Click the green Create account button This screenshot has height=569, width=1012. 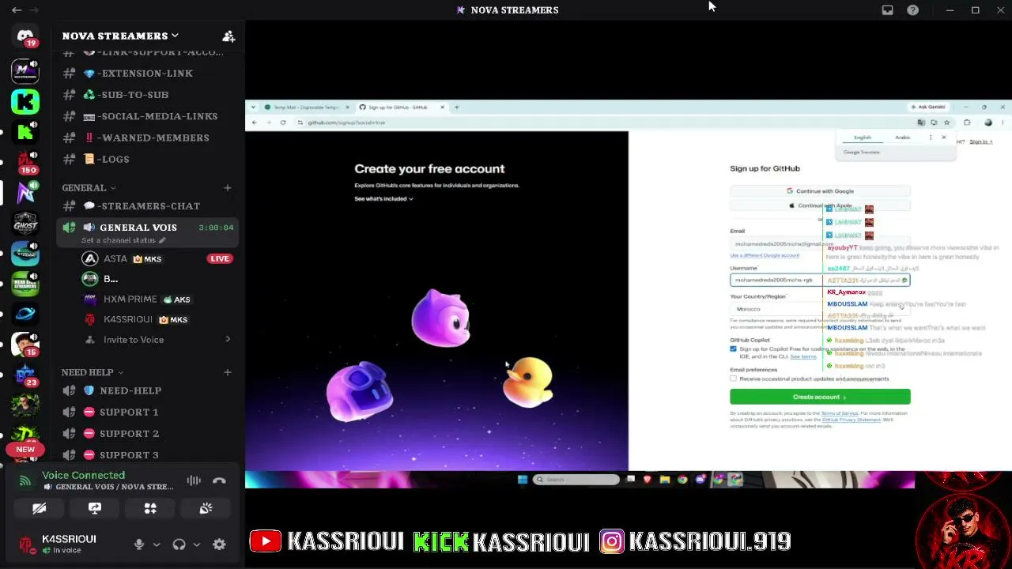tap(820, 397)
